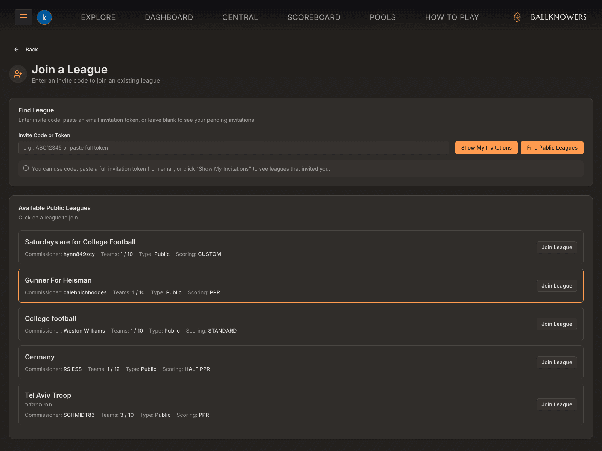Open the Pools page
This screenshot has height=451, width=602.
(x=383, y=17)
